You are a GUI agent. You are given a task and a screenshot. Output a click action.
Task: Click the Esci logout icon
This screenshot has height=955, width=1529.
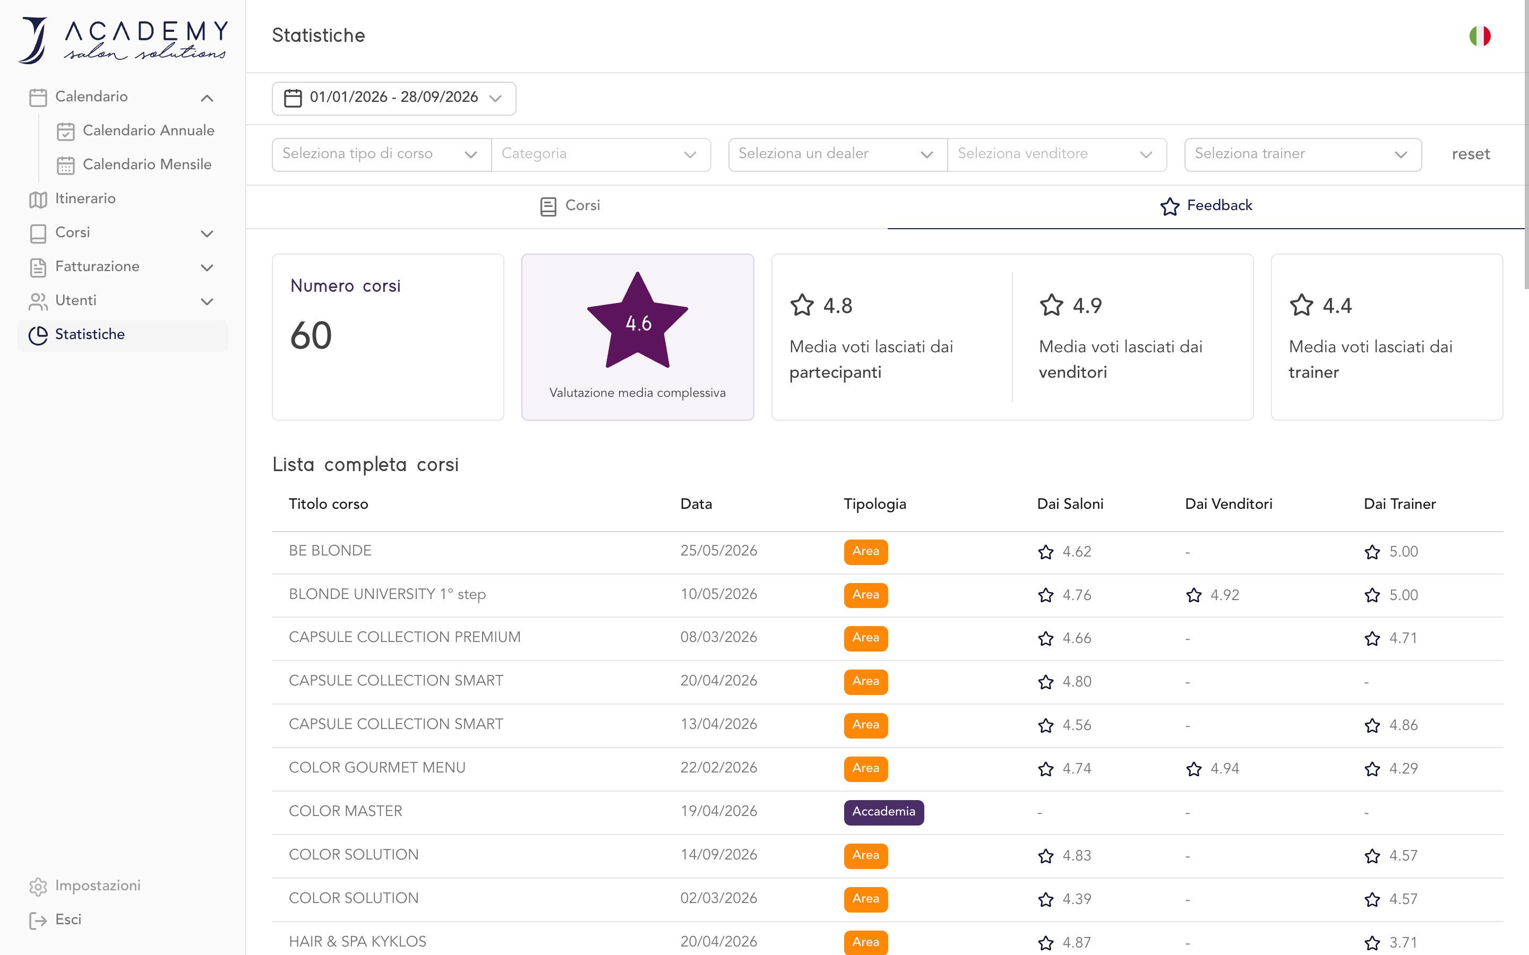tap(38, 921)
